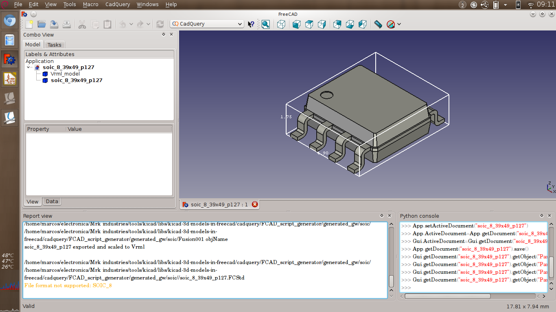Image resolution: width=556 pixels, height=312 pixels.
Task: Click the Open file folder icon
Action: [x=41, y=24]
